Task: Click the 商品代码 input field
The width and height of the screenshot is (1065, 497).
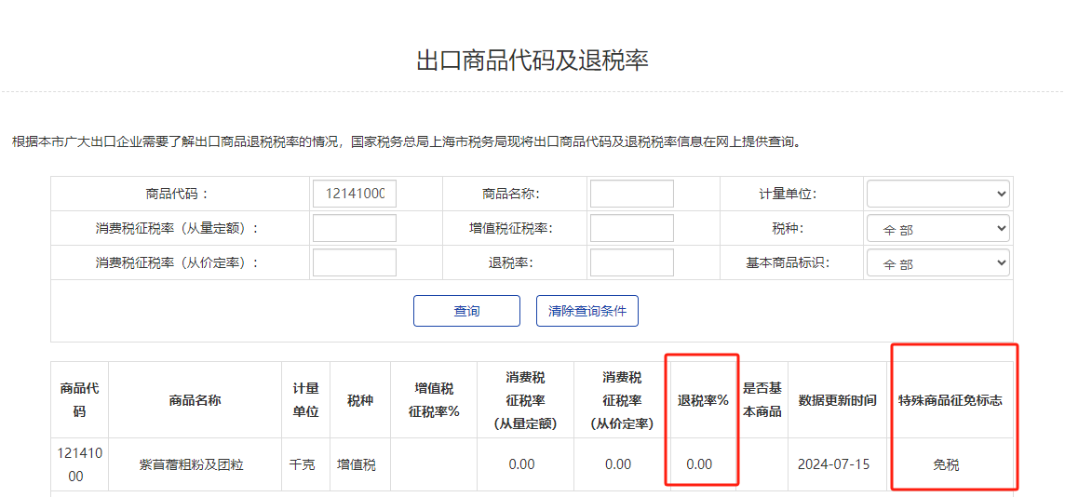Action: 354,194
